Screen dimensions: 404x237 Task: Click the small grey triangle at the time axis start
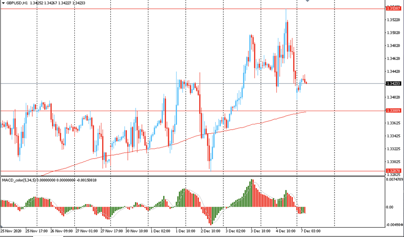tap(2, 227)
